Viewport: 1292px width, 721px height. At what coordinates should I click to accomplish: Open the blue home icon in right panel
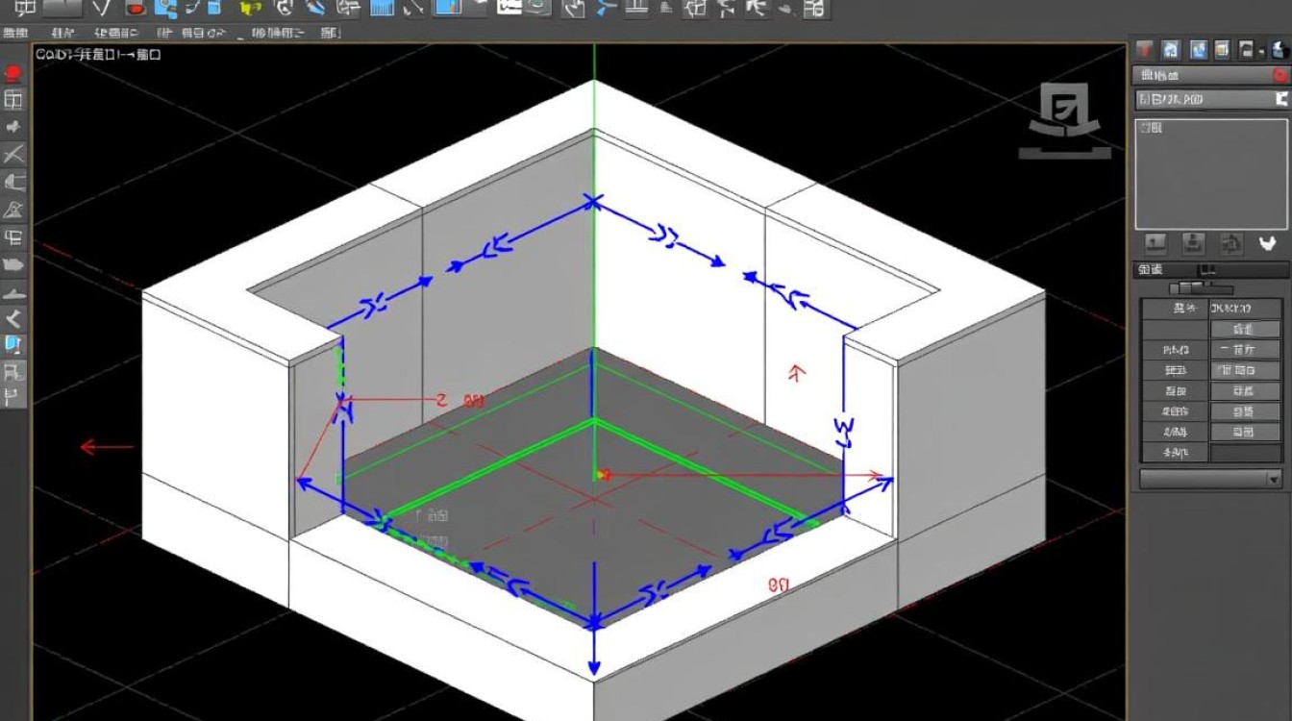coord(1171,49)
